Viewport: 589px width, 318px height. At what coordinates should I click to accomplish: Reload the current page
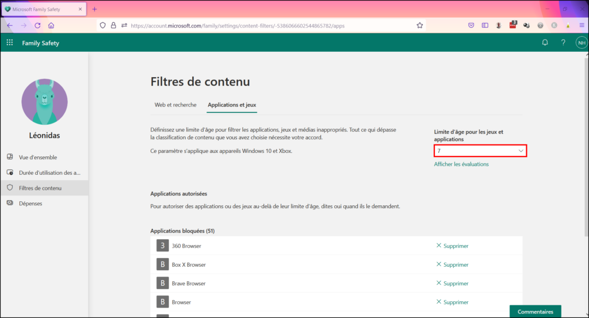click(x=37, y=25)
